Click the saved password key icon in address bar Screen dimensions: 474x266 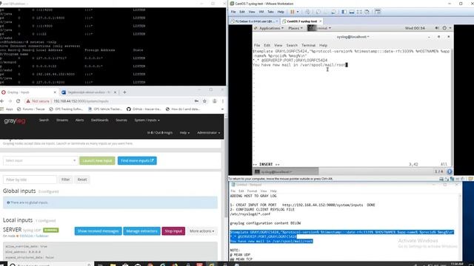pyautogui.click(x=196, y=101)
